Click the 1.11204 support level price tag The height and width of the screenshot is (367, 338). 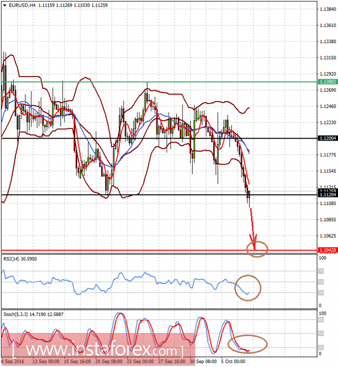(328, 195)
